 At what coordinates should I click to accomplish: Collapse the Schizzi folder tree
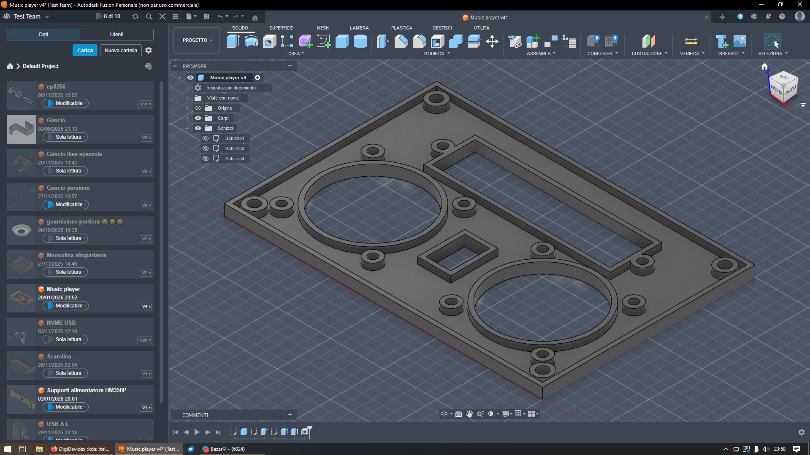click(x=187, y=128)
